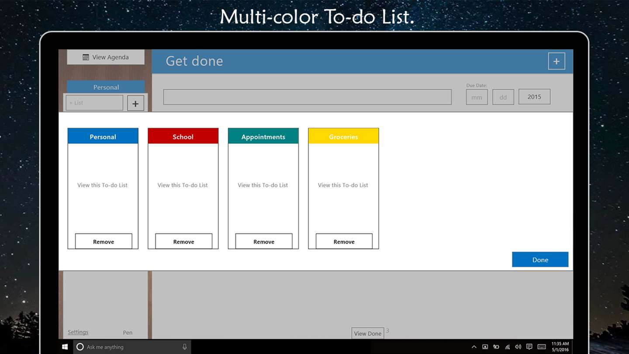Click the Ask me anything search box

tap(133, 347)
